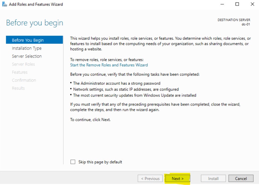Image resolution: width=259 pixels, height=185 pixels.
Task: Go to the 'Installation Type' step
Action: coord(27,48)
